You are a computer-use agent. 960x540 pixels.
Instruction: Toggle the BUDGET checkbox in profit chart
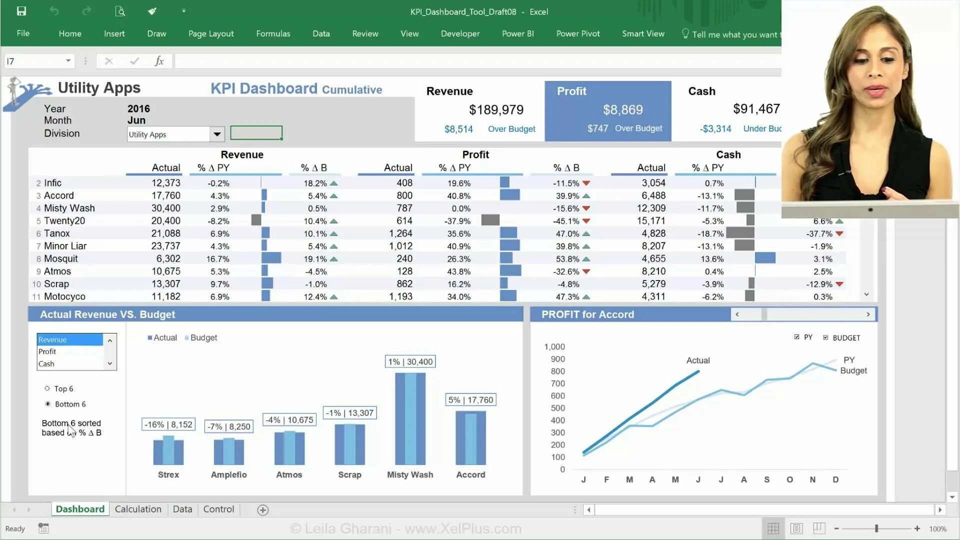click(x=825, y=337)
